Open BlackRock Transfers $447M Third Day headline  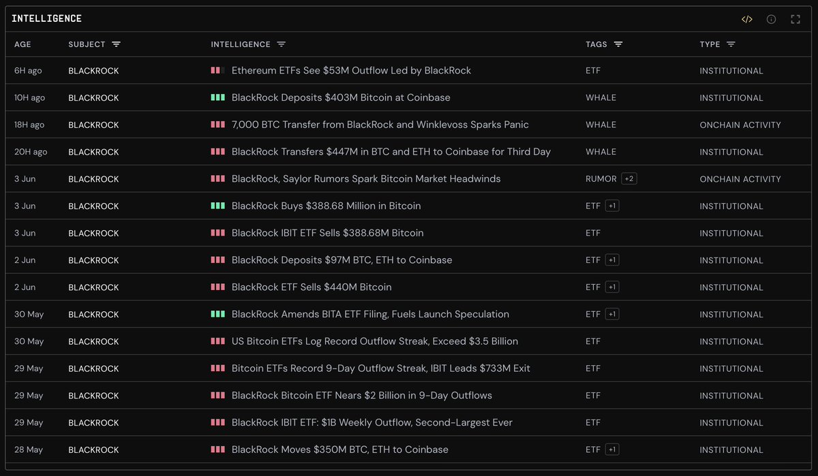391,152
